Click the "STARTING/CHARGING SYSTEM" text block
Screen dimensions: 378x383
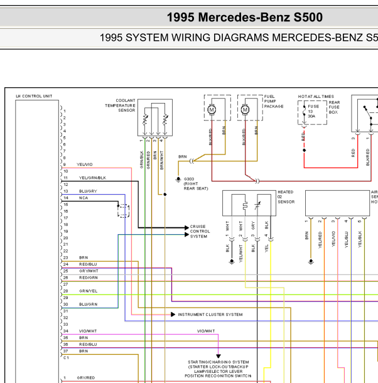pos(219,369)
